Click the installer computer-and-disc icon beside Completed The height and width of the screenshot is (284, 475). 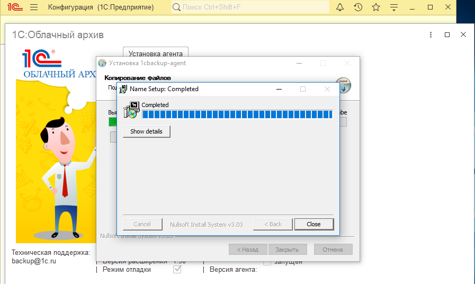(x=131, y=110)
